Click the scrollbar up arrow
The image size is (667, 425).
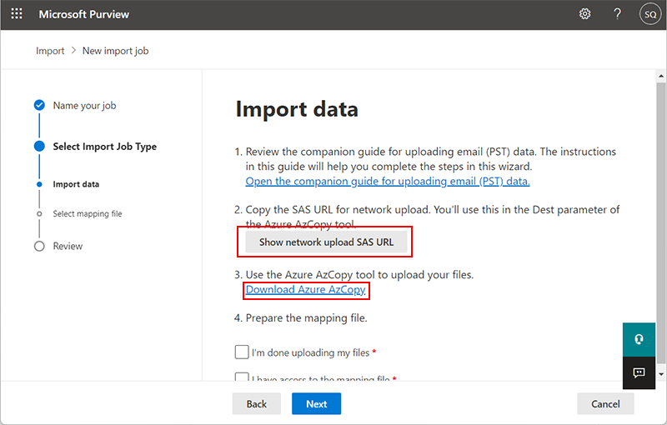point(660,76)
